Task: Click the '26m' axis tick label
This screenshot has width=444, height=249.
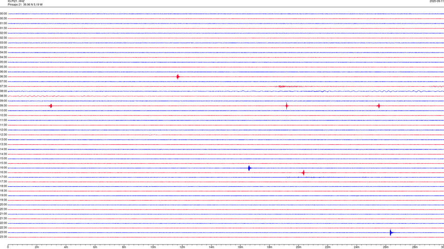Action: click(x=386, y=247)
